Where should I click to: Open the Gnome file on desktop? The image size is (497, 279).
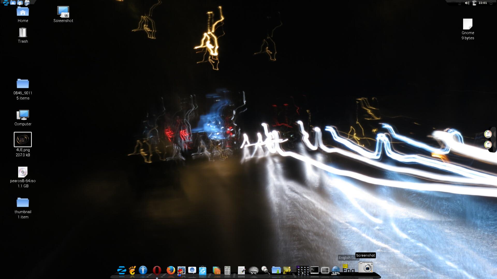click(x=467, y=24)
